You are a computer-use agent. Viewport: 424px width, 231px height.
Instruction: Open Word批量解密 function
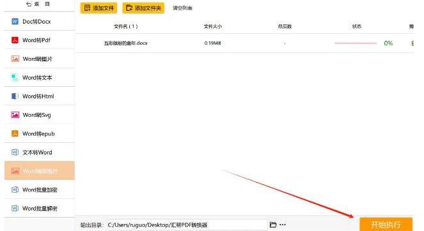pos(40,208)
